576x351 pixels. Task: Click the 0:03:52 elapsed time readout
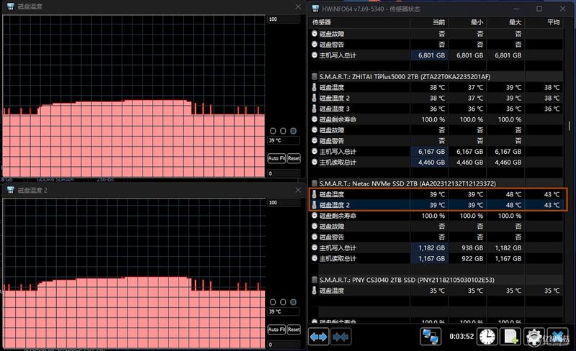462,337
